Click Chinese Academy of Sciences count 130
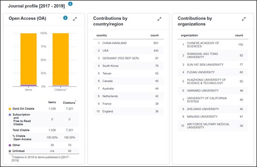 [x=240, y=45]
